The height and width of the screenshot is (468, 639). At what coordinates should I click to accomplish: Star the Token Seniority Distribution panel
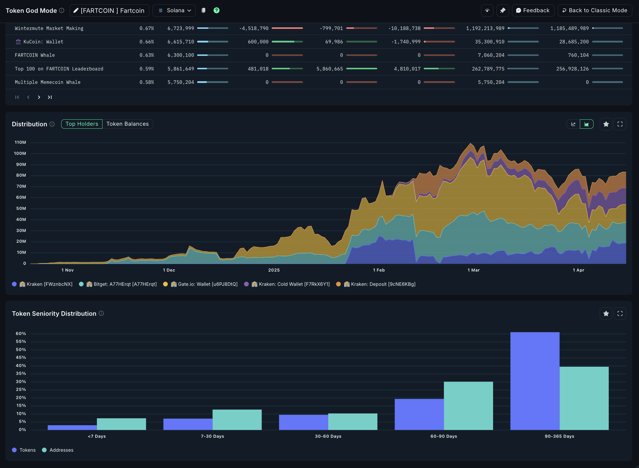pyautogui.click(x=606, y=314)
